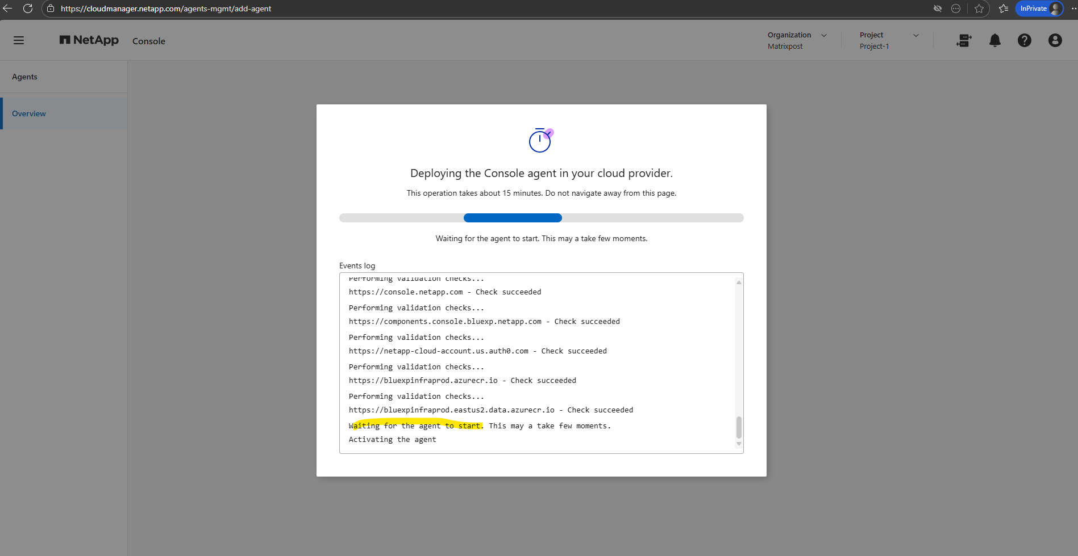1078x556 pixels.
Task: Open the hamburger navigation menu
Action: pyautogui.click(x=19, y=40)
